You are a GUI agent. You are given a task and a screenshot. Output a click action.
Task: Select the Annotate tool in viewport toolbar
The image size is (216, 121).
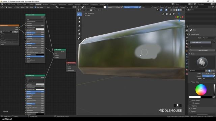[79, 38]
